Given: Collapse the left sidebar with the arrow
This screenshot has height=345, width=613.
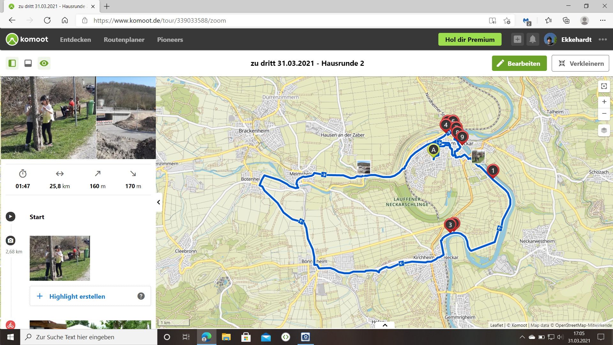Looking at the screenshot, I should coord(159,202).
